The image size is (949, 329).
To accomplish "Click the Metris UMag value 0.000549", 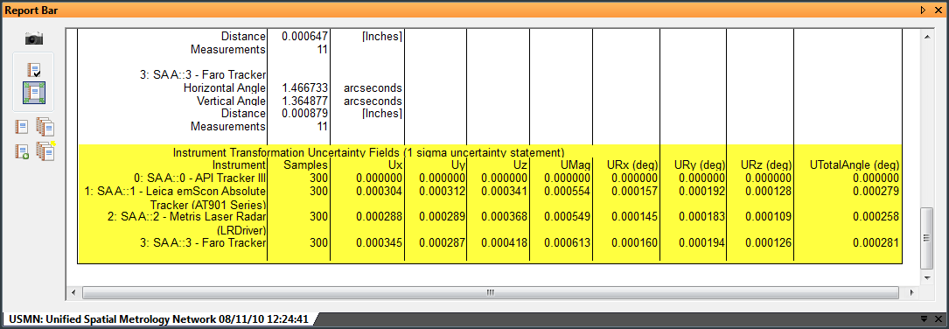I will coord(567,217).
